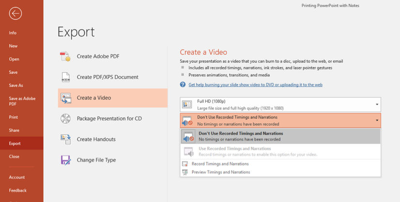Image resolution: width=400 pixels, height=202 pixels.
Task: Go to Save As in sidebar
Action: point(16,86)
